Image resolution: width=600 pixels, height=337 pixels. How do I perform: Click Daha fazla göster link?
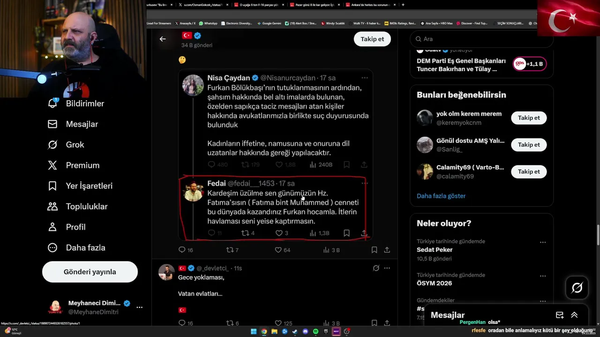click(x=441, y=196)
